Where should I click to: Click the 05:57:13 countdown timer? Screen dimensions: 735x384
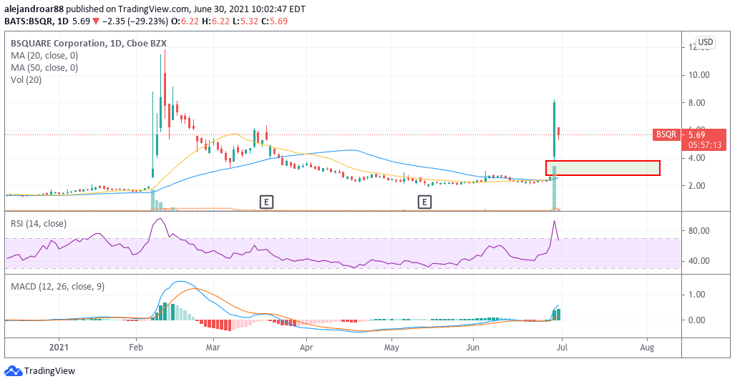click(704, 145)
